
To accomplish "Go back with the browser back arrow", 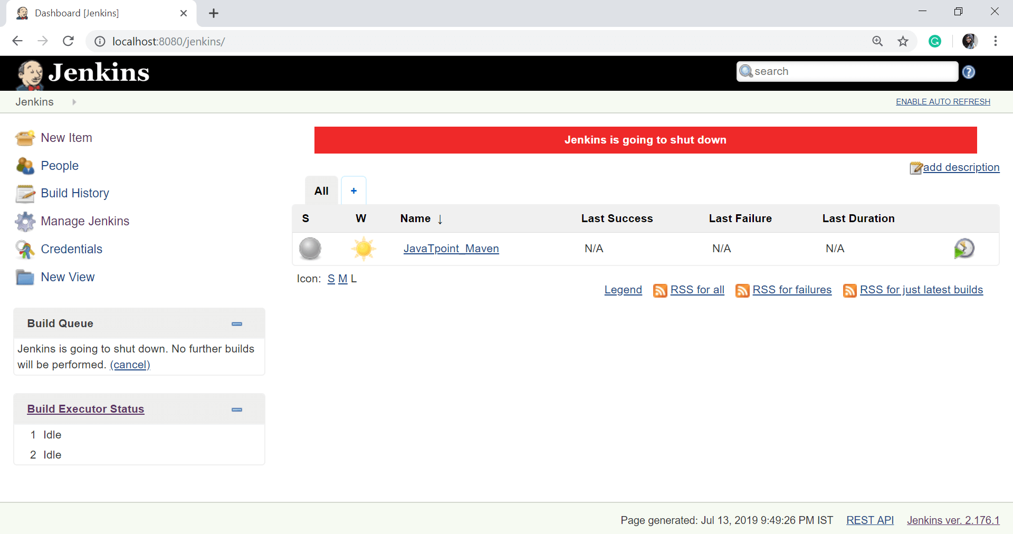I will (17, 41).
